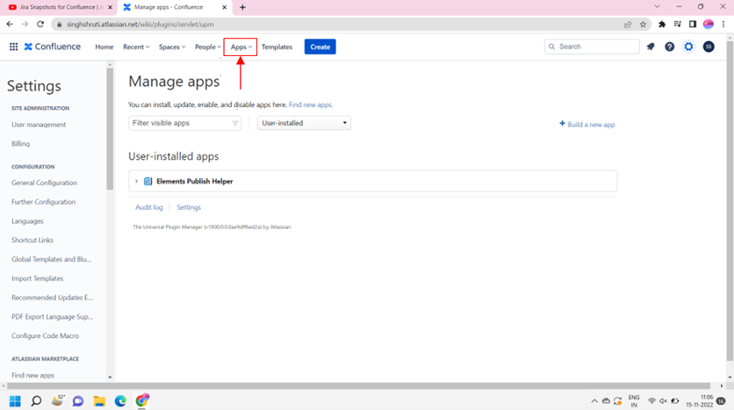This screenshot has width=734, height=410.
Task: Open Find new apps in sidebar
Action: click(32, 376)
